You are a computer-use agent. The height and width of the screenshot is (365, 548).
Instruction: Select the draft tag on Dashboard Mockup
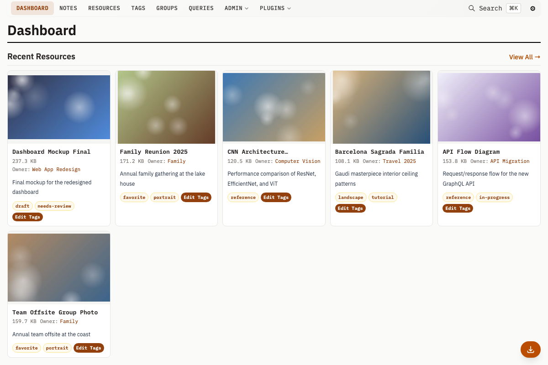pyautogui.click(x=22, y=206)
